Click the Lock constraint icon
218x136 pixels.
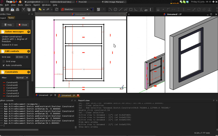[x=158, y=9]
